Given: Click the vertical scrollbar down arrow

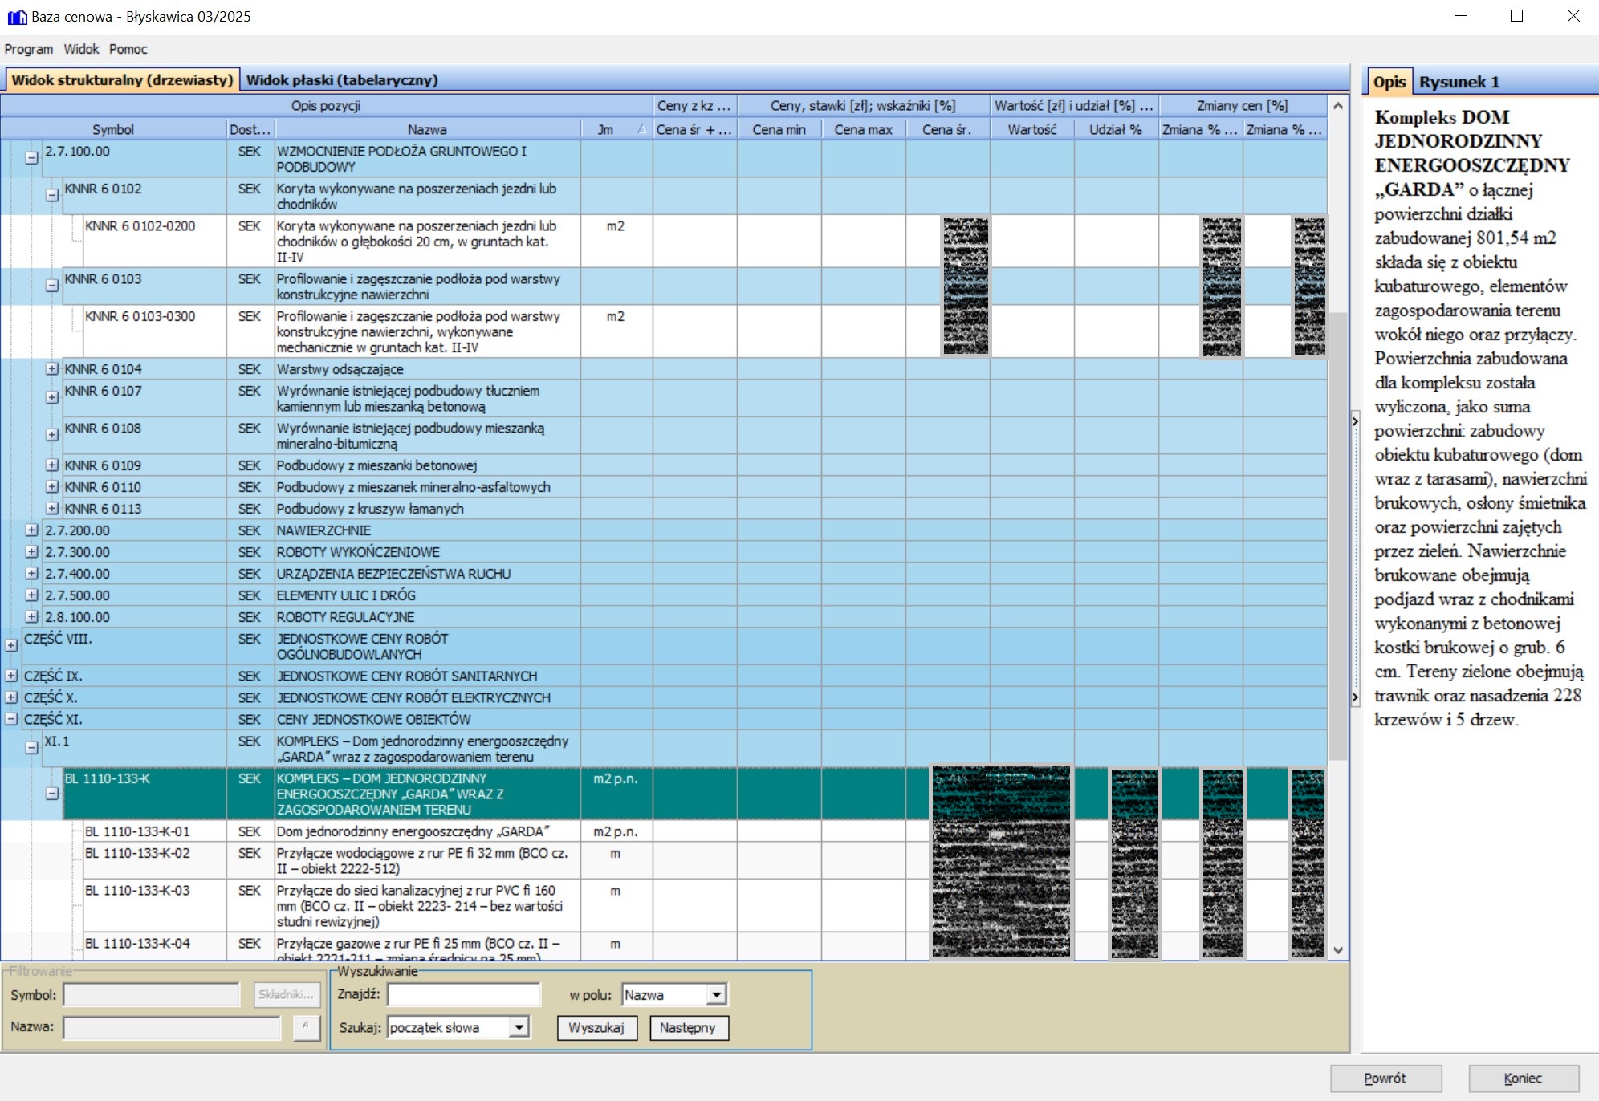Looking at the screenshot, I should pyautogui.click(x=1338, y=950).
